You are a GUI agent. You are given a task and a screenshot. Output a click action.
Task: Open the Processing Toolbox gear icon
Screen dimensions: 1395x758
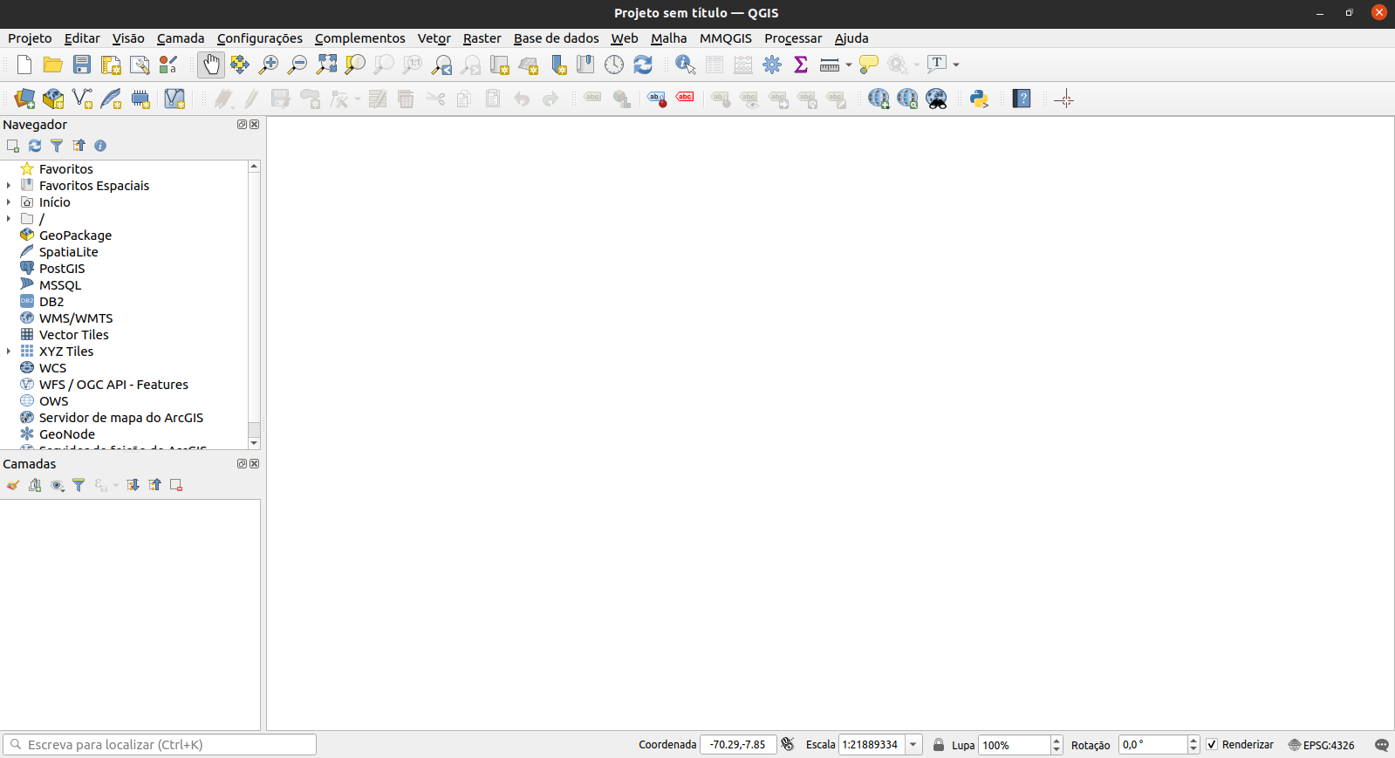coord(772,65)
